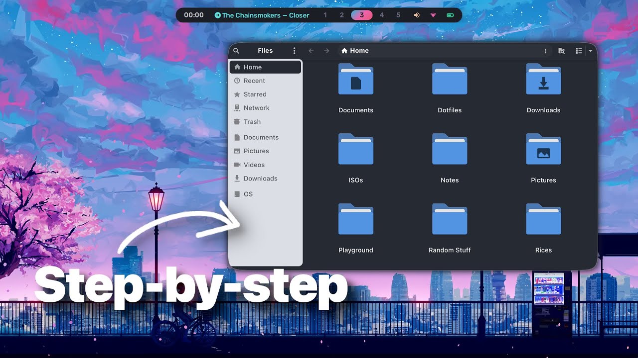The height and width of the screenshot is (358, 638).
Task: Select the Playground folder icon
Action: [356, 219]
